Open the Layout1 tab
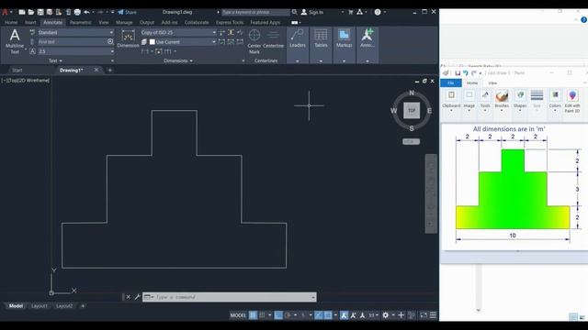This screenshot has width=588, height=330. pyautogui.click(x=40, y=306)
